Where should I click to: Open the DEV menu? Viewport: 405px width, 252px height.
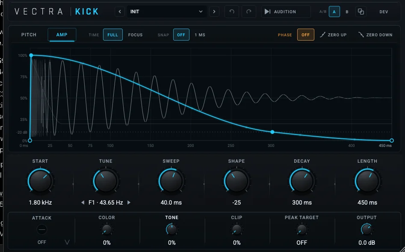coord(384,12)
